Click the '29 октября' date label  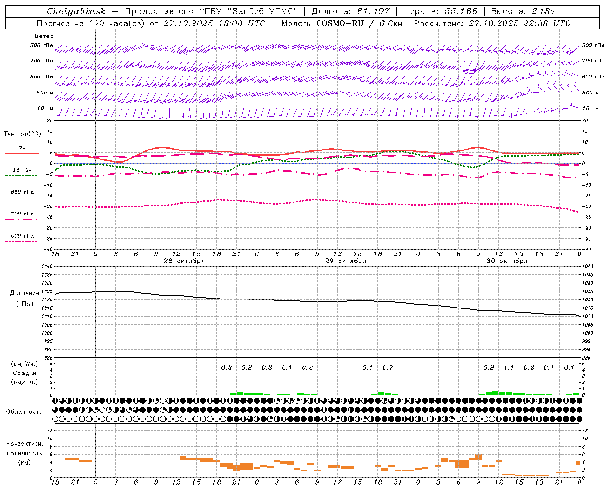(346, 261)
